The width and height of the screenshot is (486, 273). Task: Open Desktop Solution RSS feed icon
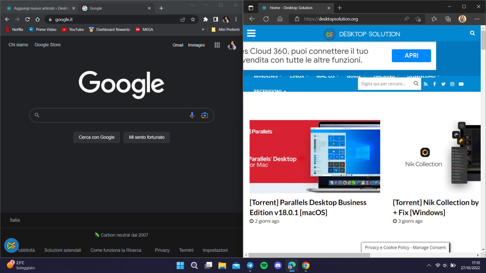[x=426, y=84]
